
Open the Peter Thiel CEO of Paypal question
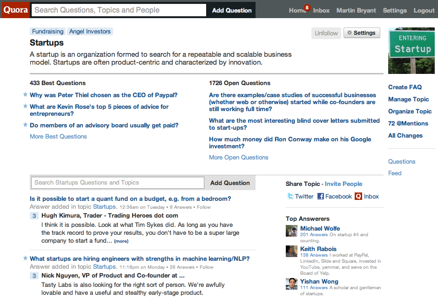point(104,95)
